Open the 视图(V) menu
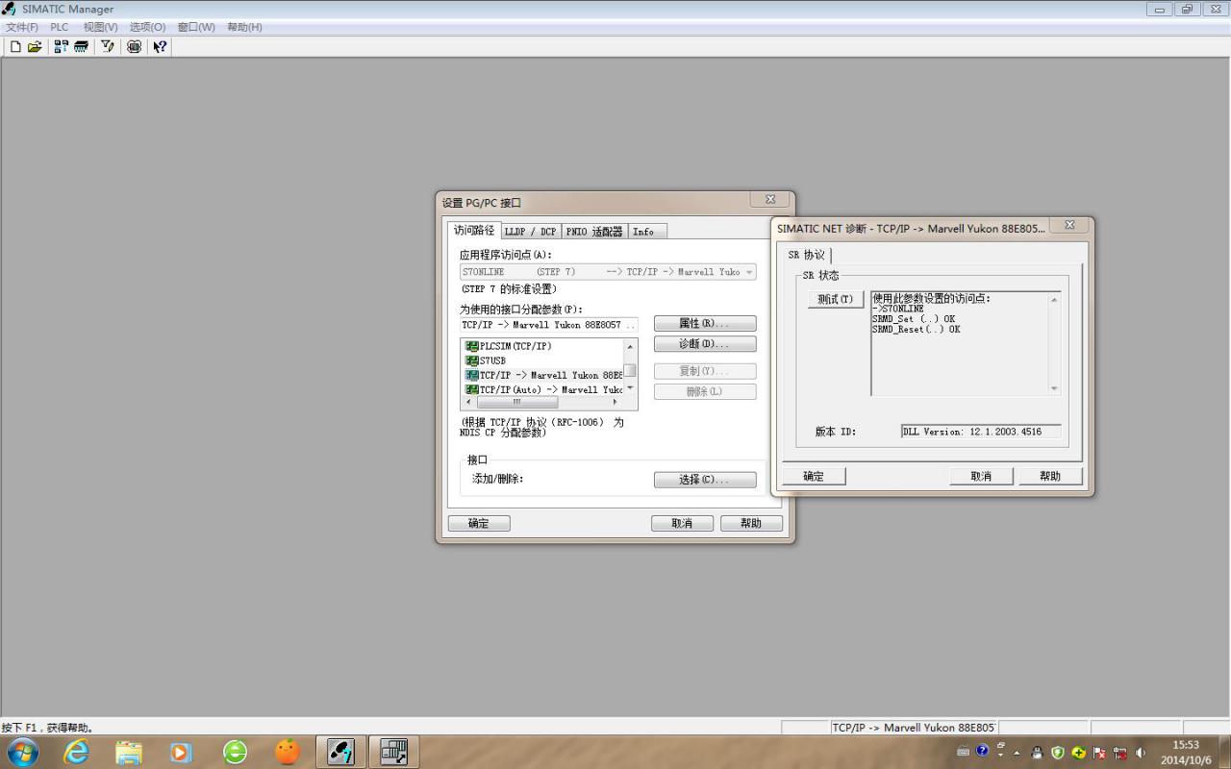 pyautogui.click(x=100, y=27)
